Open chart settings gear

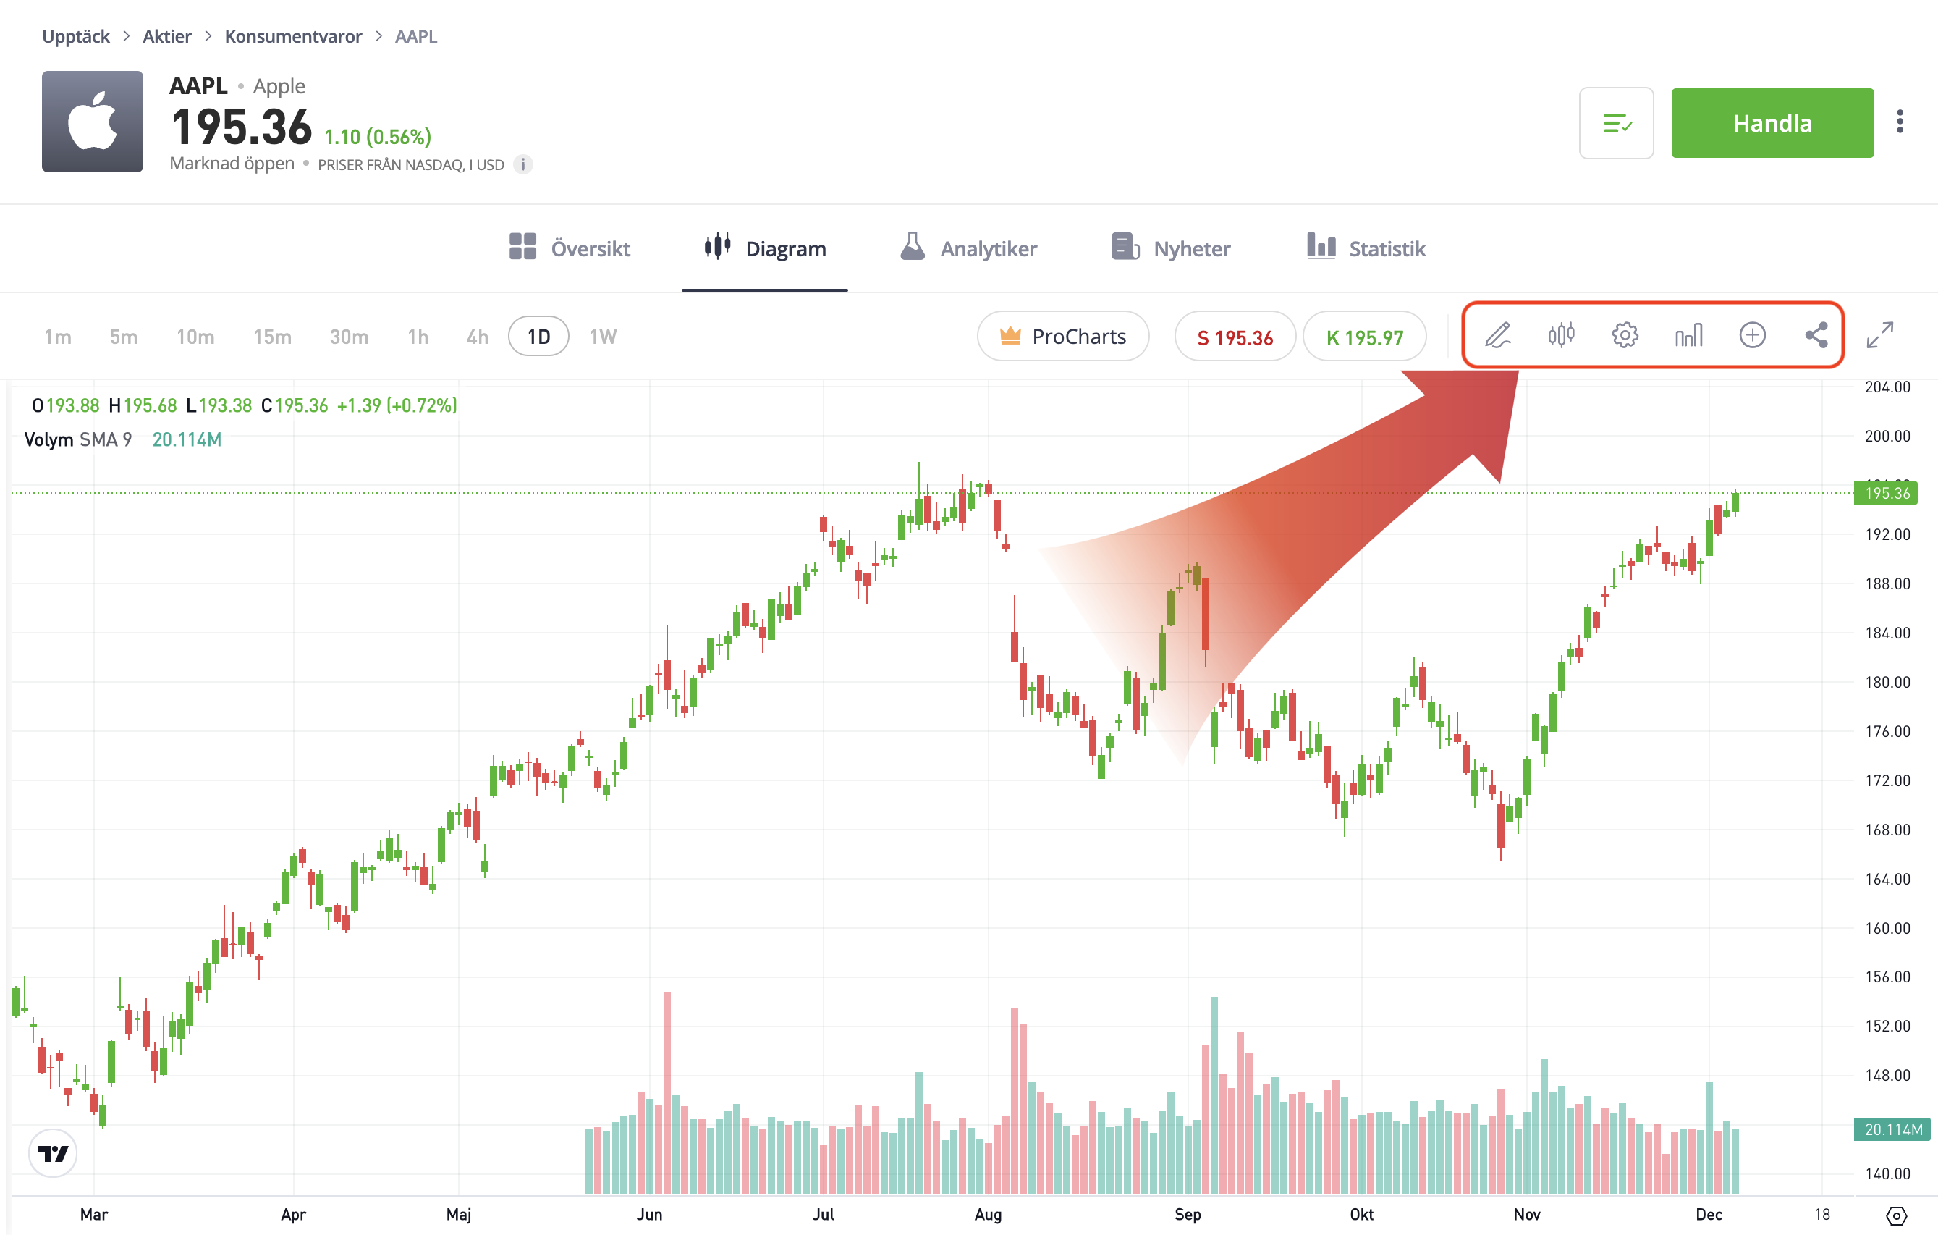point(1624,335)
